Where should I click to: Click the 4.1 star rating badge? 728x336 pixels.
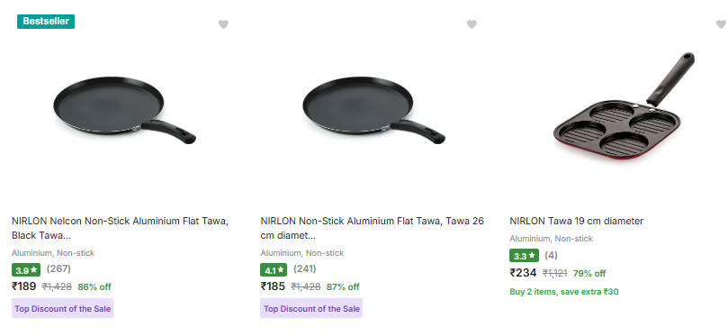274,270
